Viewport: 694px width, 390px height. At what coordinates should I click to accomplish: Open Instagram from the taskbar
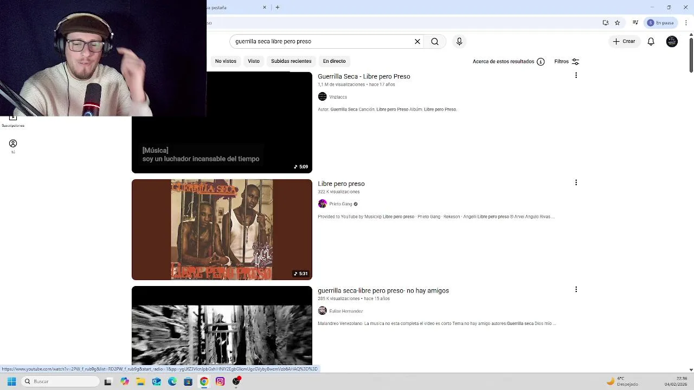click(x=220, y=381)
